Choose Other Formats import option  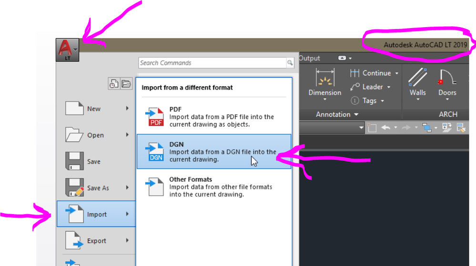tap(214, 187)
